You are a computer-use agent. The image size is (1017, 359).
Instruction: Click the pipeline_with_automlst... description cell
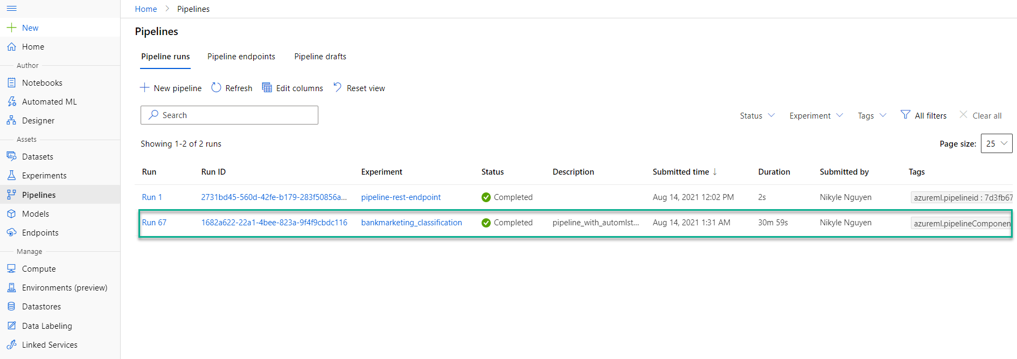[x=596, y=223]
